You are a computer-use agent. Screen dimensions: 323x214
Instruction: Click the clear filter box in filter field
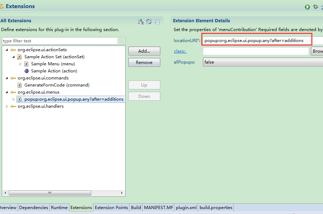121,41
